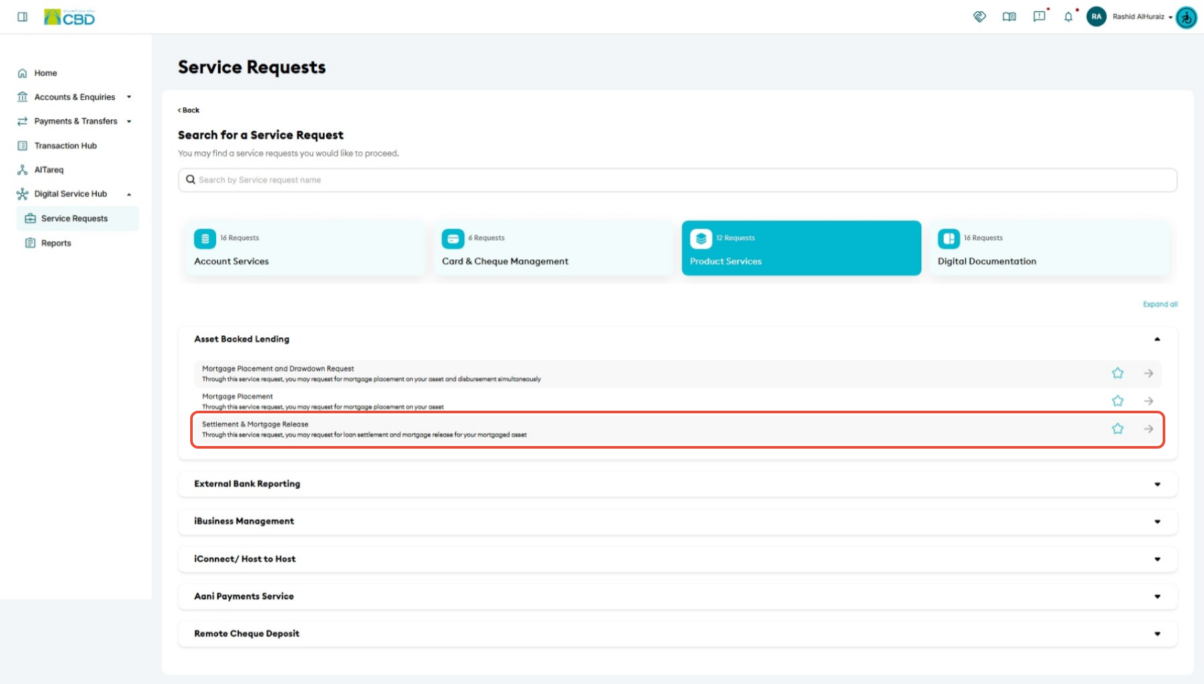Open Mortgage Placement and Drawdown Request title

(277, 369)
